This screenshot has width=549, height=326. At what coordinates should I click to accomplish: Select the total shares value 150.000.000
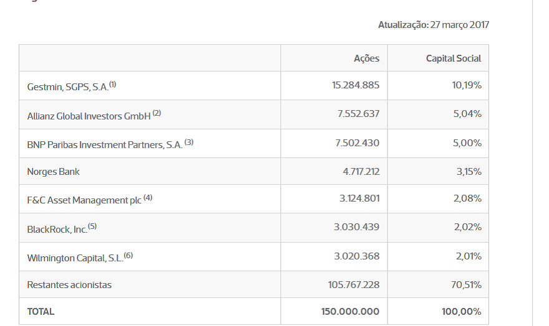(x=350, y=312)
